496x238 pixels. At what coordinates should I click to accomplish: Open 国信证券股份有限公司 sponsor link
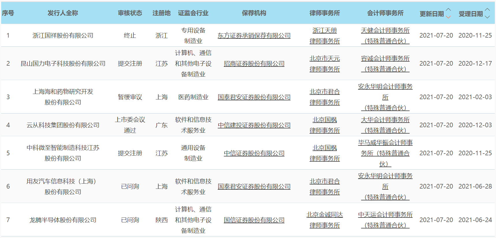click(254, 220)
